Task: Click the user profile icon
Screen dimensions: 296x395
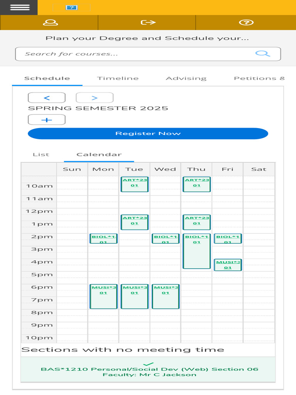Action: [x=50, y=22]
